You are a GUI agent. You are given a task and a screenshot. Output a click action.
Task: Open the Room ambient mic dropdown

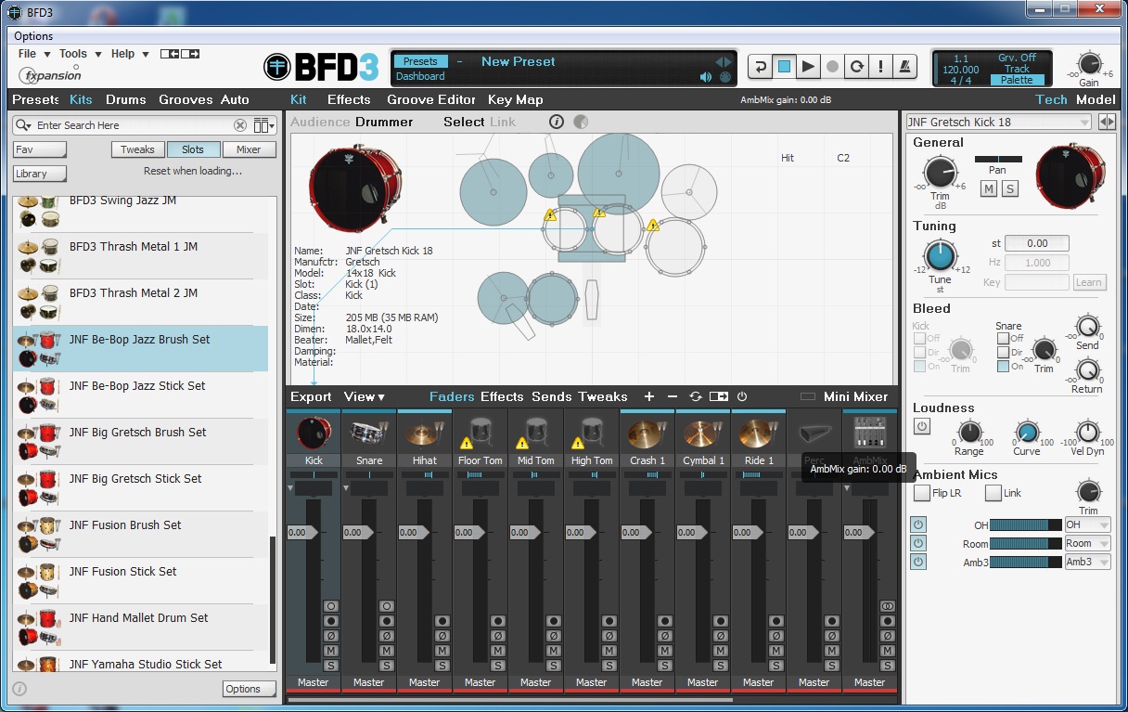(x=1087, y=544)
